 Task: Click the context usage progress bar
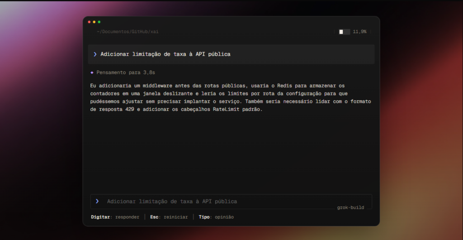(x=344, y=32)
